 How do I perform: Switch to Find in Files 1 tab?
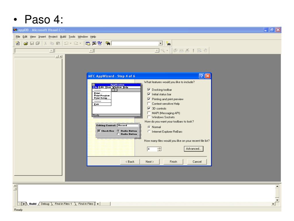pos(63,204)
